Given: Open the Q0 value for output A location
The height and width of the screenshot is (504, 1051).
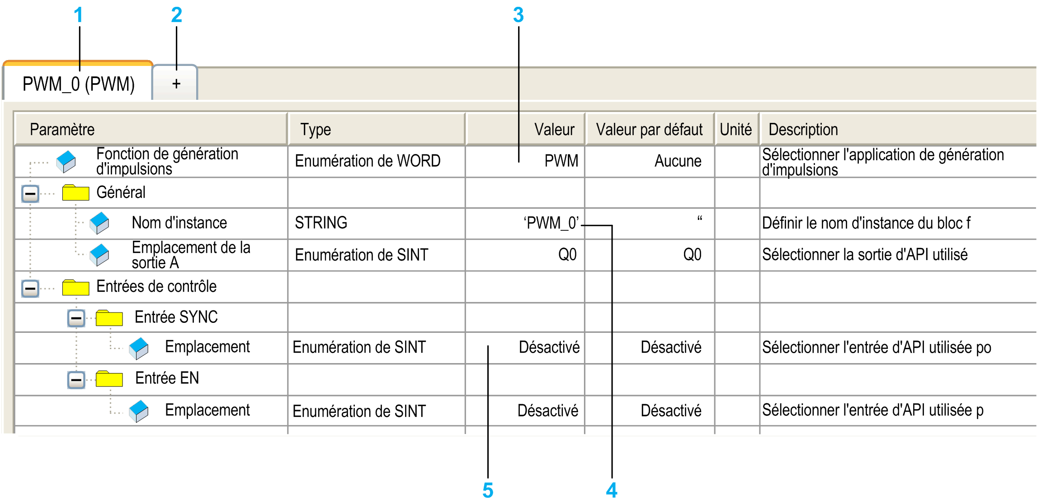Looking at the screenshot, I should tap(525, 255).
